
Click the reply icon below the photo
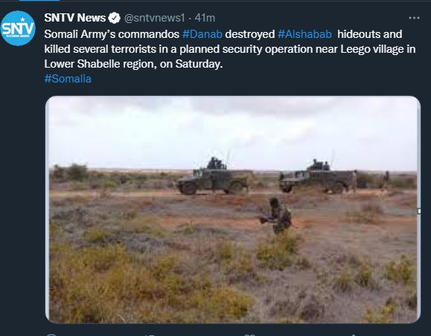51,335
